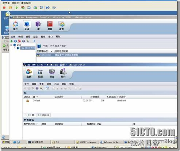The image size is (180, 151).
Task: Open 窗口 menu in administration menu bar
Action: (64, 84)
